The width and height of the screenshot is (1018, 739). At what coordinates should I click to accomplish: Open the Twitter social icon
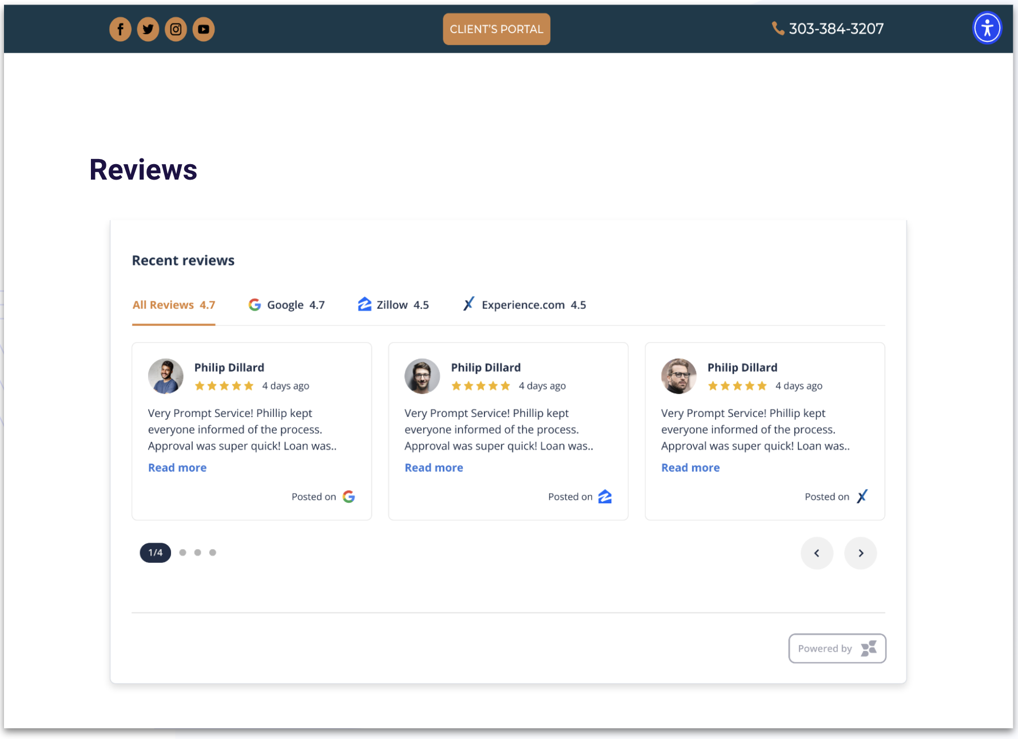pos(148,29)
